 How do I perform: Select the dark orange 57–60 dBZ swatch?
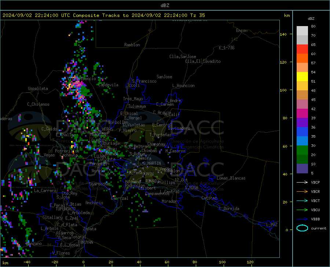302,58
